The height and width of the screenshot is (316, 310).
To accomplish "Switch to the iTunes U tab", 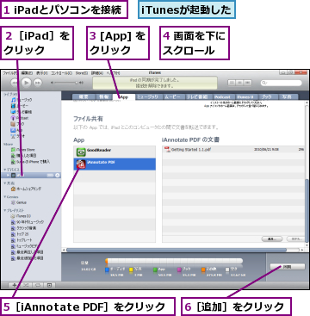I will (x=245, y=97).
